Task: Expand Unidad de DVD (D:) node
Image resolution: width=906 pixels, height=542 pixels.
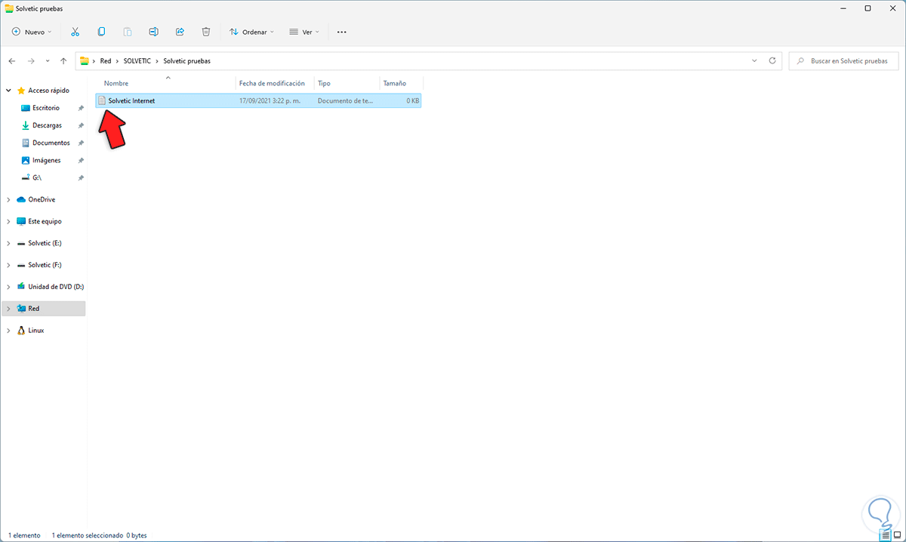Action: pos(8,287)
